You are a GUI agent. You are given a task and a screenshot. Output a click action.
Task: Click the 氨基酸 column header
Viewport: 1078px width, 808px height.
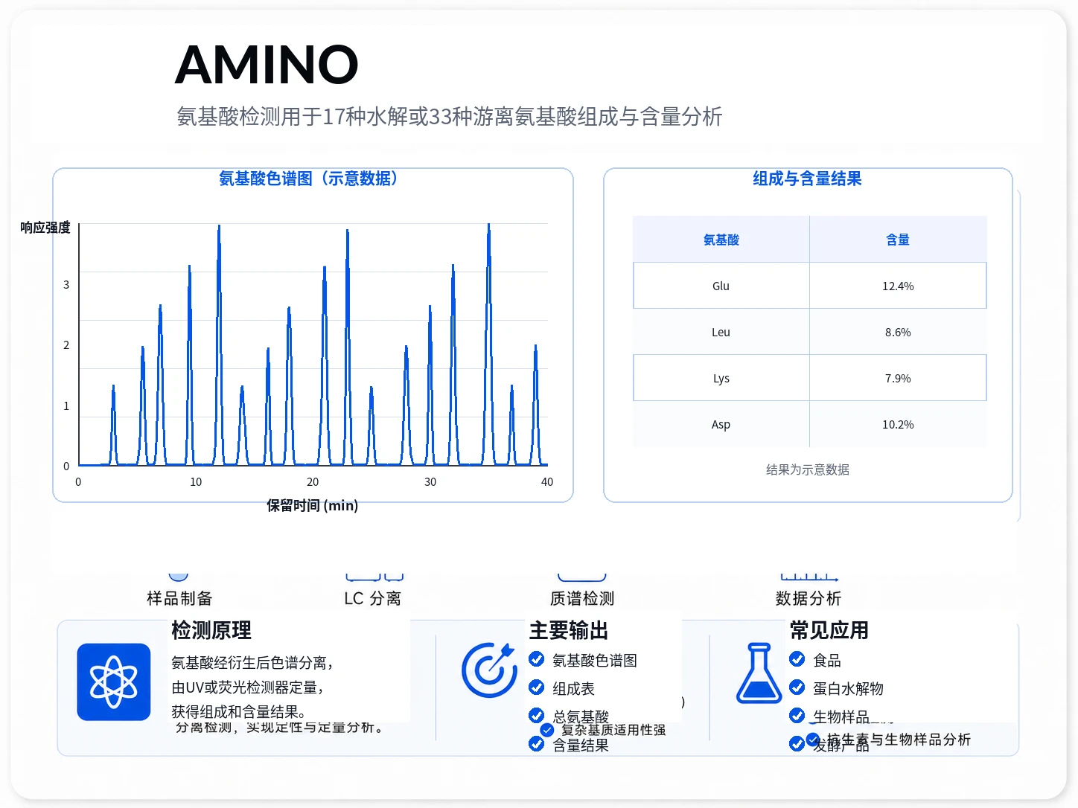click(721, 240)
